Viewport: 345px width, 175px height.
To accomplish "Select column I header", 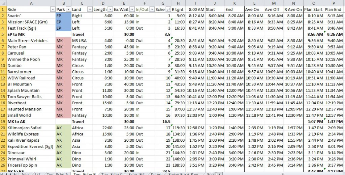I will tap(195, 3).
